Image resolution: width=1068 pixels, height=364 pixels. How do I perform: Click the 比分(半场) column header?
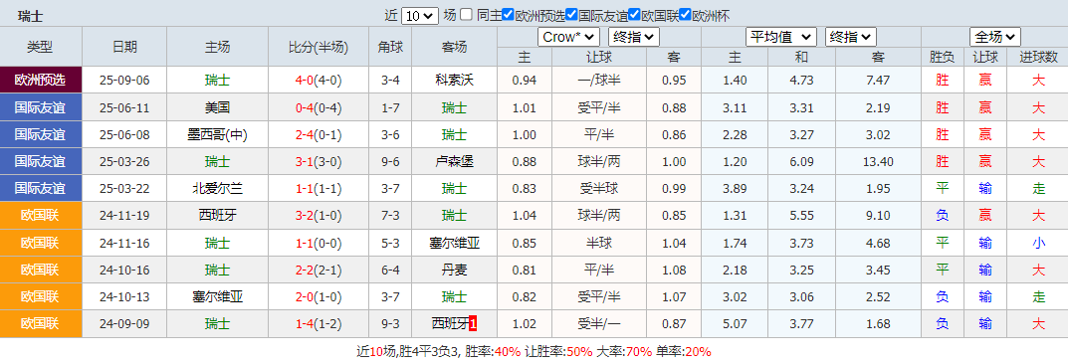tap(319, 47)
